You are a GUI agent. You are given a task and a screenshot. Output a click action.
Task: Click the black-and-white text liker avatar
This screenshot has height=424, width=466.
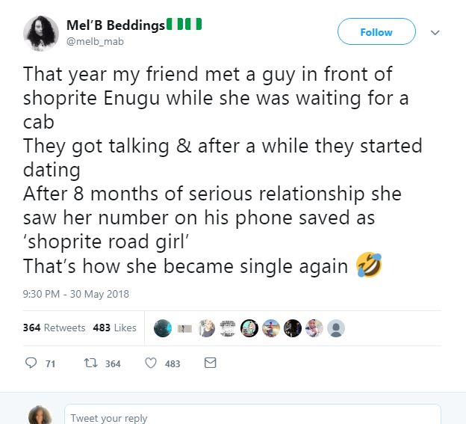pyautogui.click(x=228, y=328)
